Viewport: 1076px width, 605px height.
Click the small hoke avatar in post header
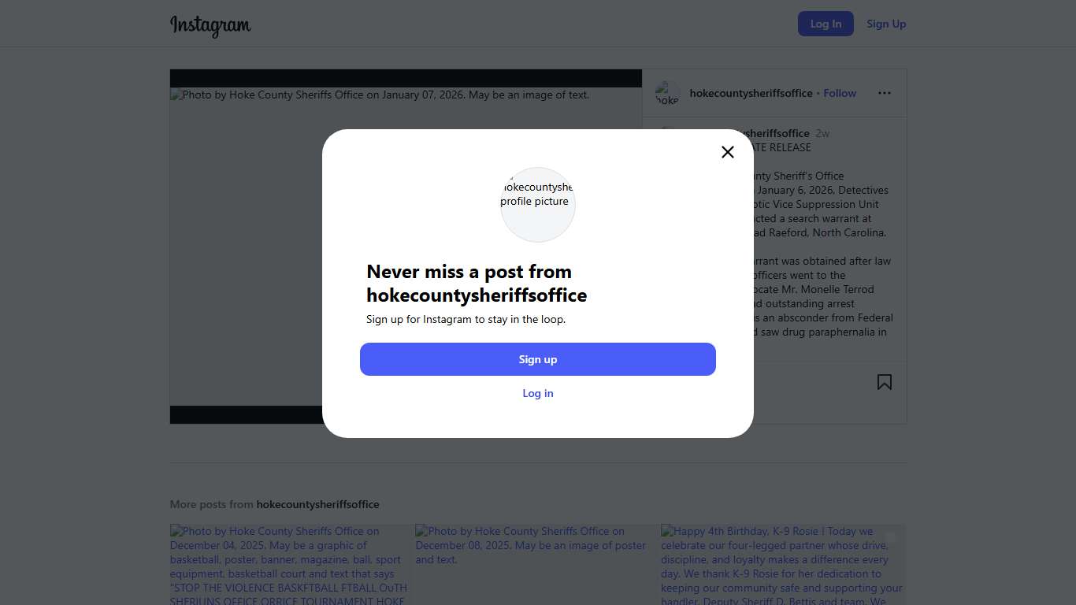[667, 93]
